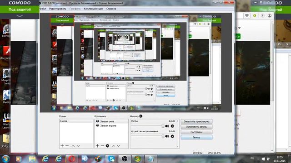Open Коллекция сцен menu

click(x=93, y=9)
